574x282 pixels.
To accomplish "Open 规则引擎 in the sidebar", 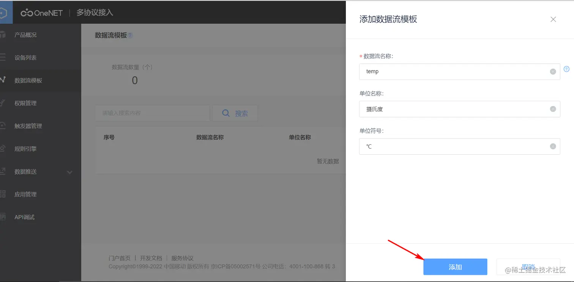I will [x=25, y=149].
